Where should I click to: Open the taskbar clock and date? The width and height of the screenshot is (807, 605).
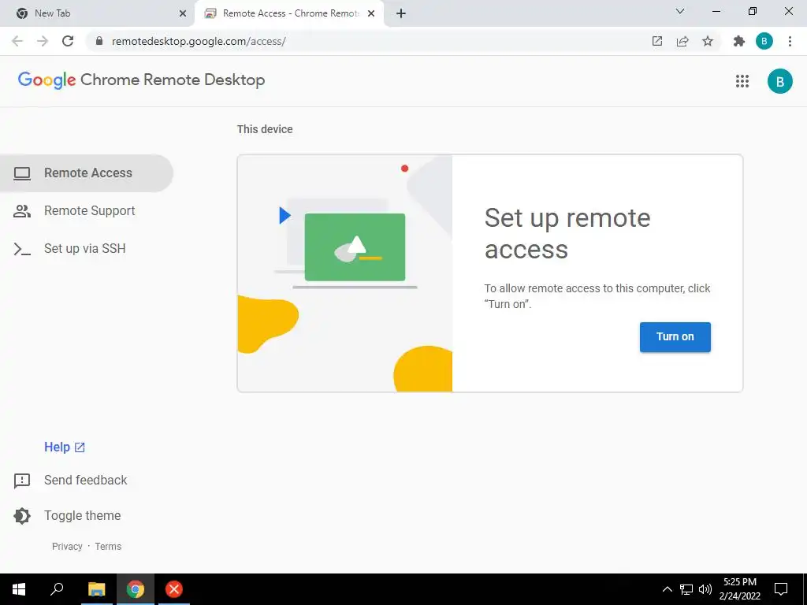pos(740,589)
